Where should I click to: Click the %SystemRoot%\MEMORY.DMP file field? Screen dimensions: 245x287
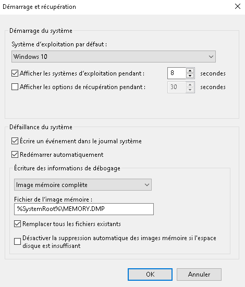pos(84,209)
